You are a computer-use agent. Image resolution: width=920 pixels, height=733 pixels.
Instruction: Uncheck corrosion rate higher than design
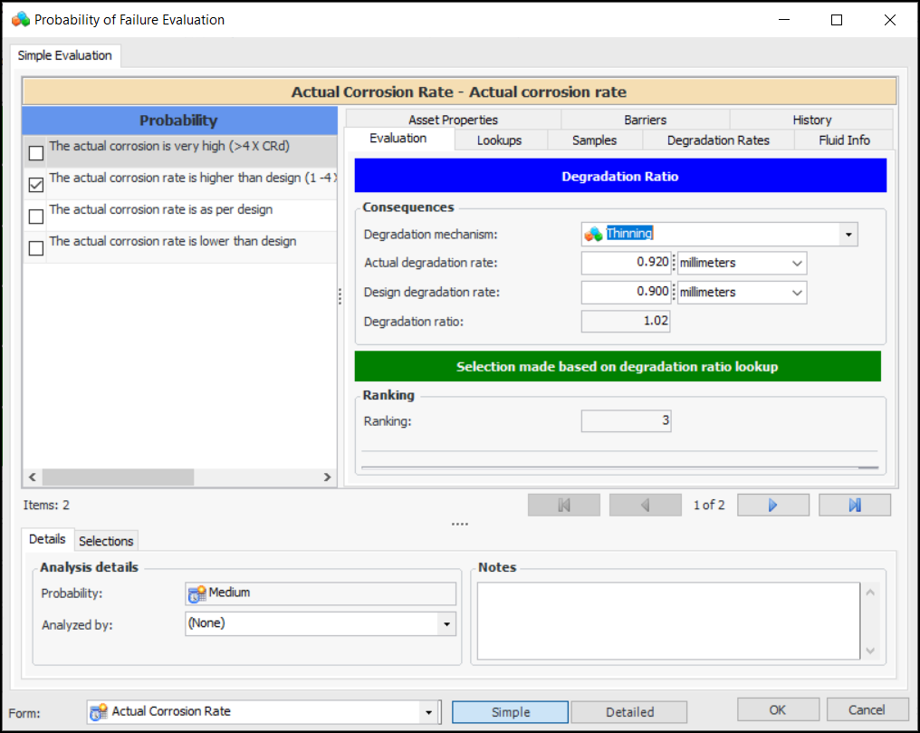pos(36,185)
